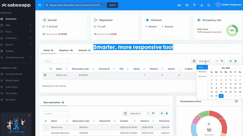Screen dimensions: 243x136
Task: Pick day 15 in Mar 2026 calendar
Action: [212, 88]
